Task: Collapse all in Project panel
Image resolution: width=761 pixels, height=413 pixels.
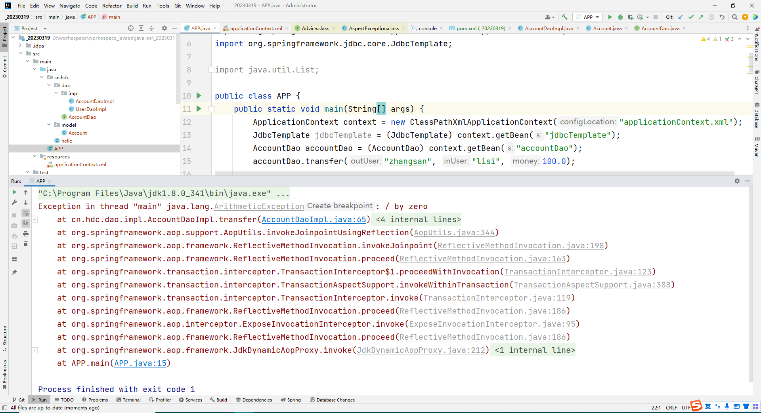Action: pos(151,28)
